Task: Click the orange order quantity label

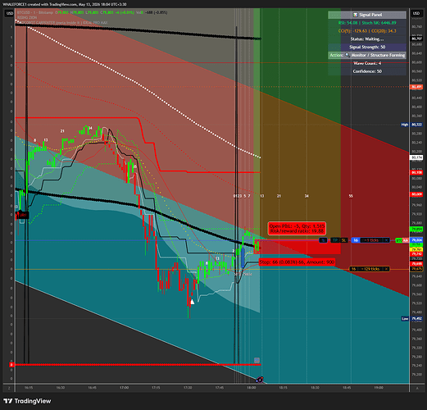Action: click(353, 269)
